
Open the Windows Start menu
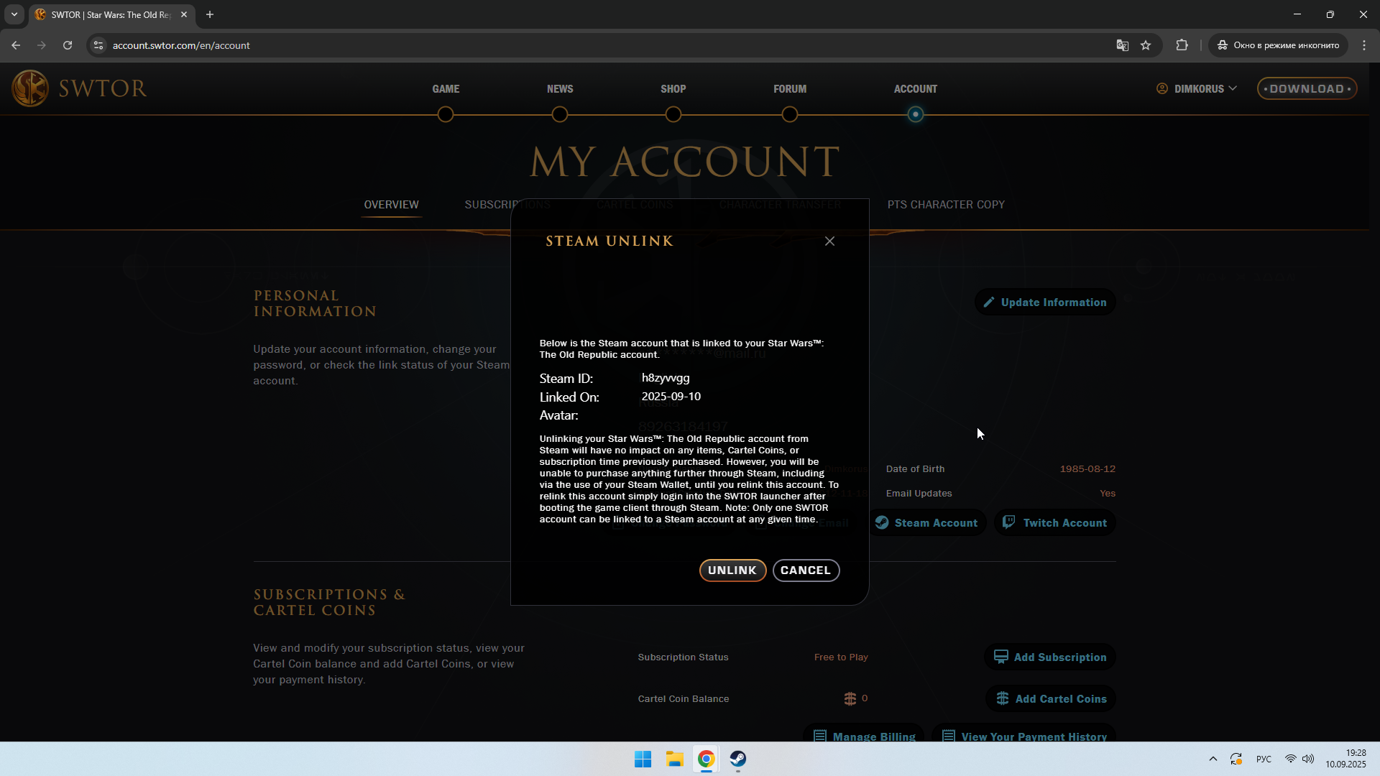click(643, 759)
